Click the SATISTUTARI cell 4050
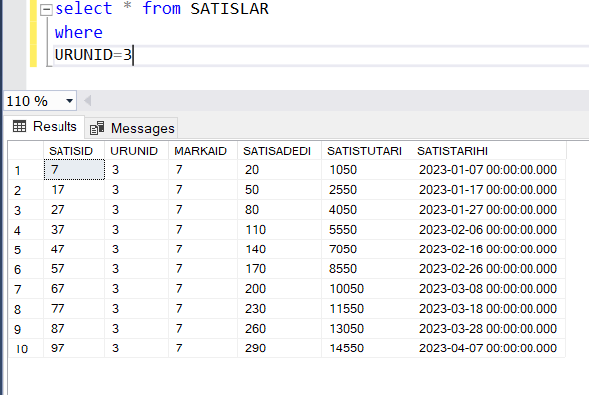589x395 pixels. point(367,210)
